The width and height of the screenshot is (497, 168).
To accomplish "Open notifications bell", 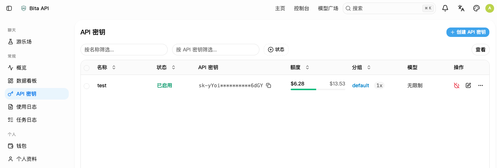I will [445, 8].
